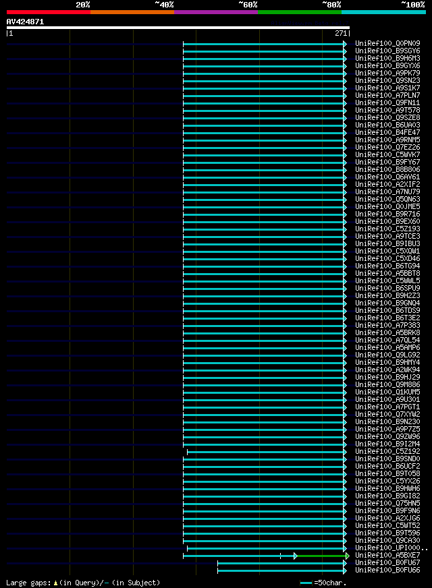Click the UniRef100_C5YX26 label

387,481
